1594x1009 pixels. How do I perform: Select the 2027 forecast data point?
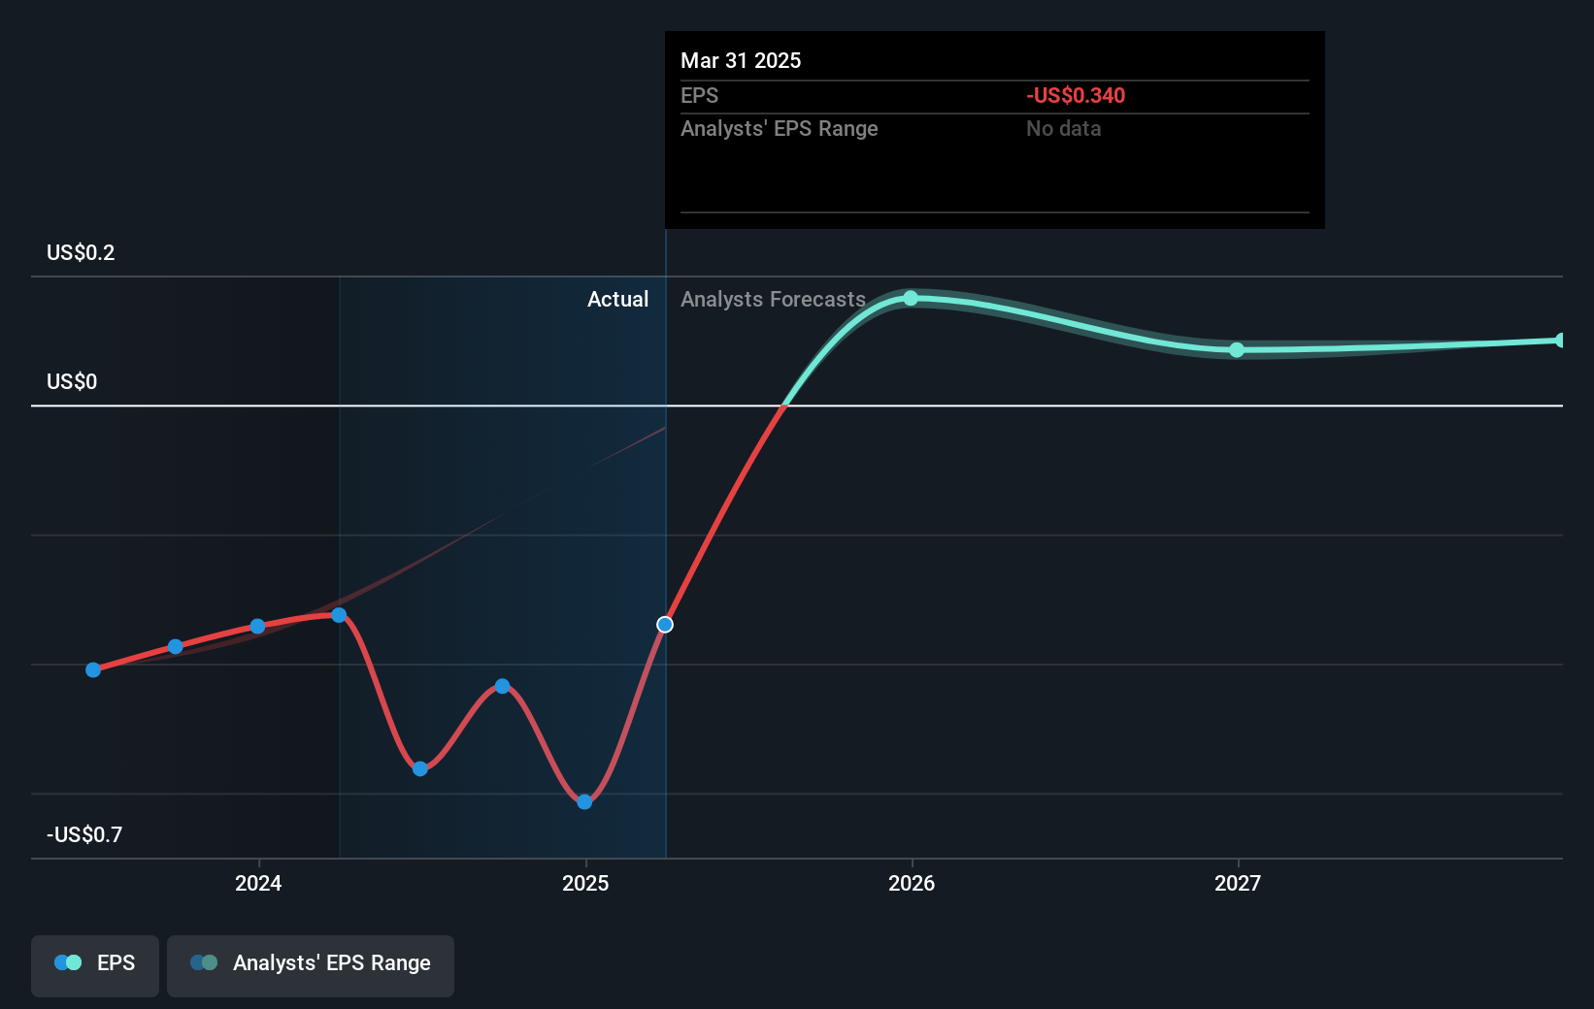click(1237, 350)
